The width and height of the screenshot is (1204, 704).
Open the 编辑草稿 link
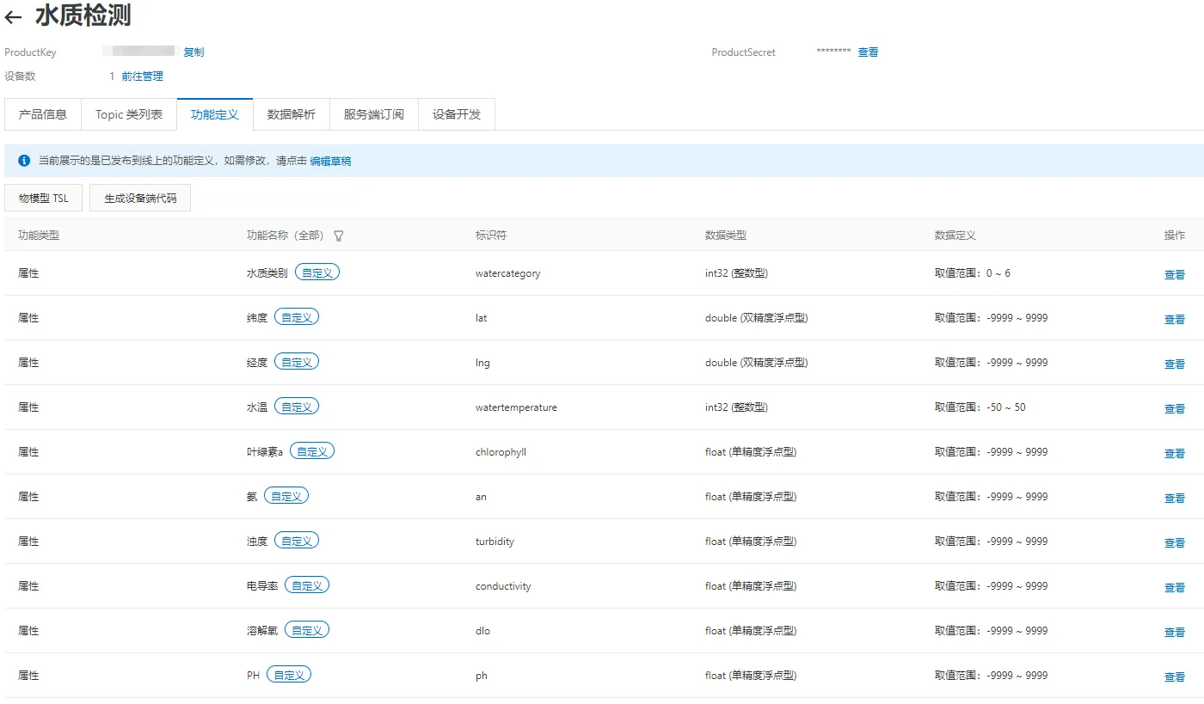click(x=331, y=161)
